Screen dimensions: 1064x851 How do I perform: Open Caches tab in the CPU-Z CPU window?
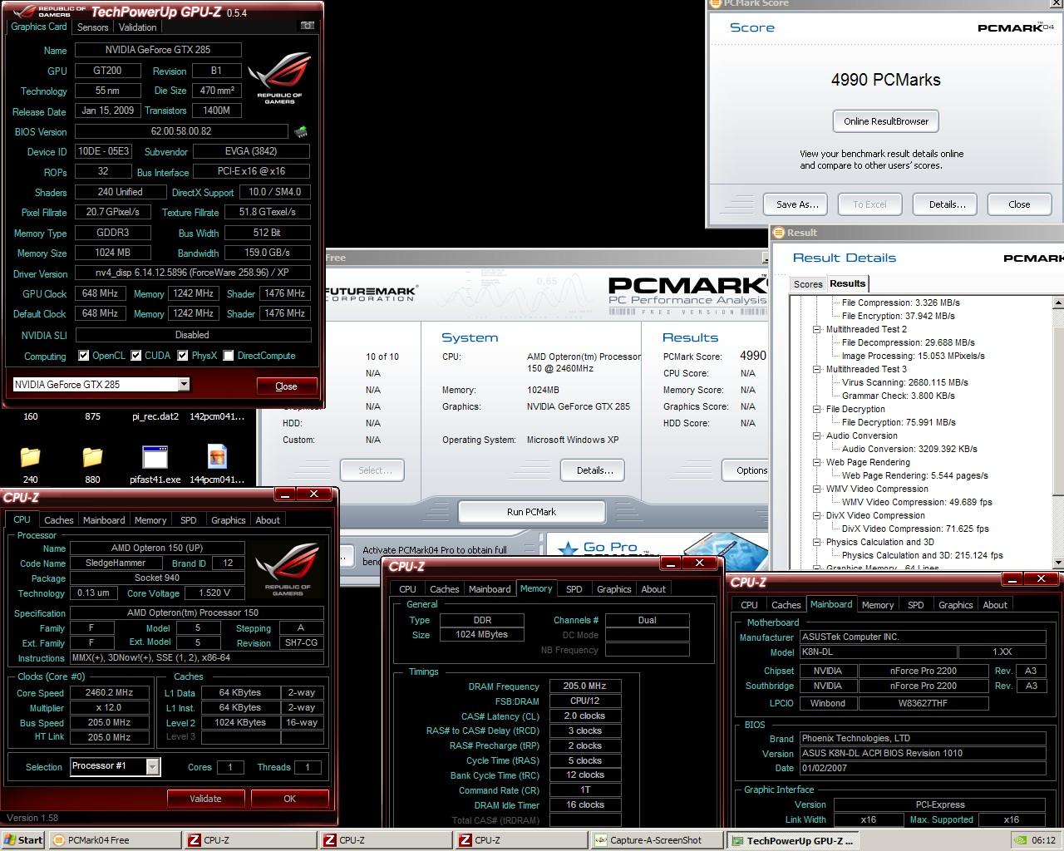(x=59, y=520)
